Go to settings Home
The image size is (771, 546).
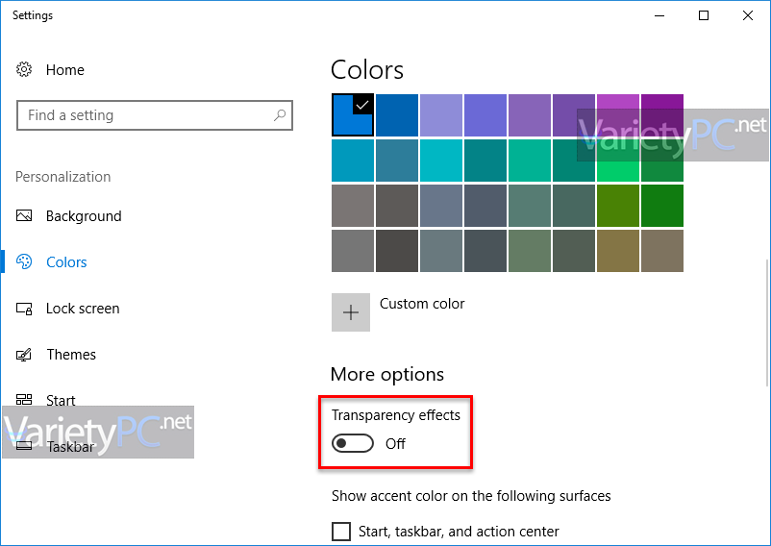click(65, 70)
